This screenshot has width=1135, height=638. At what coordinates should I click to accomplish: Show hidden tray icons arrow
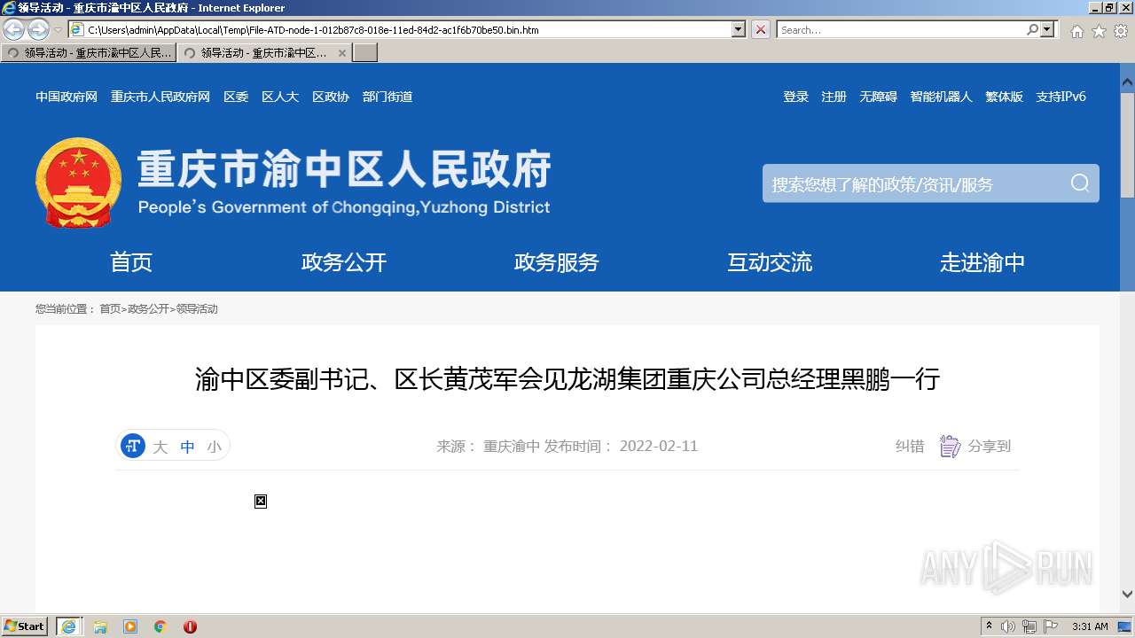pyautogui.click(x=989, y=626)
